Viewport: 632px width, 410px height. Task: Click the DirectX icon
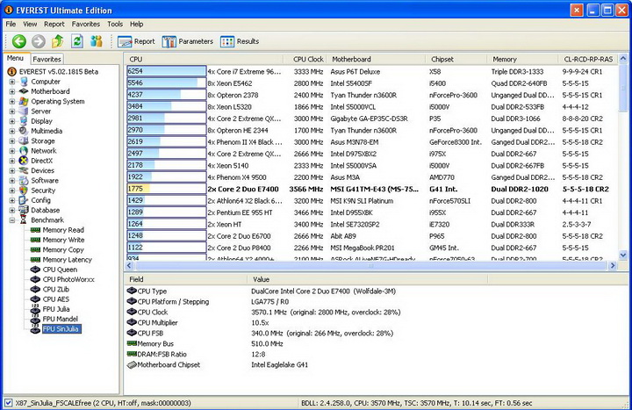point(24,161)
